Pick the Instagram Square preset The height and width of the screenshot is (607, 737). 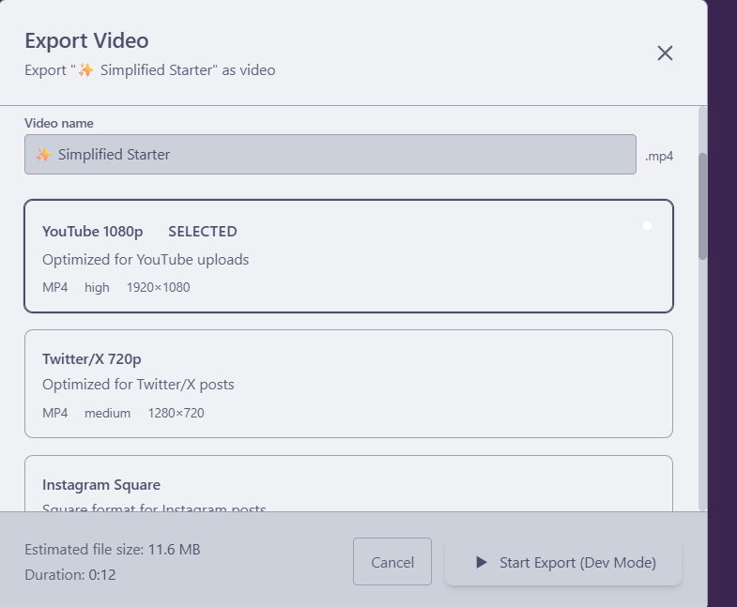pyautogui.click(x=348, y=483)
